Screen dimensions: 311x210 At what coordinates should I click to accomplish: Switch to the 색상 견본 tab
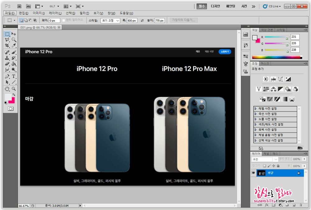click(267, 30)
